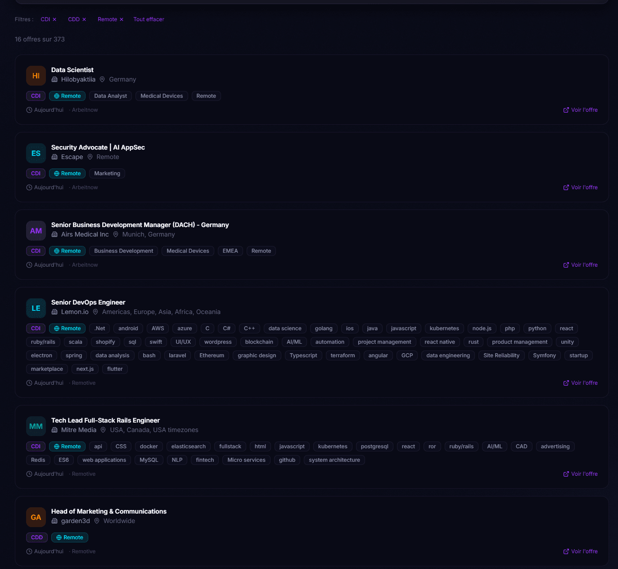This screenshot has height=569, width=618.
Task: Open Voir l'offre for Tech Lead Rails Engineer
Action: (x=580, y=474)
